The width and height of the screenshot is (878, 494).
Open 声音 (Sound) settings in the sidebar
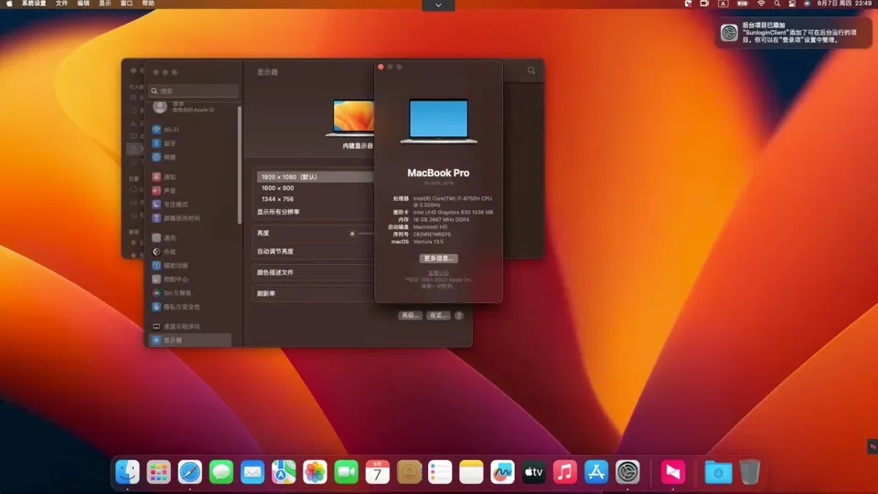click(169, 191)
